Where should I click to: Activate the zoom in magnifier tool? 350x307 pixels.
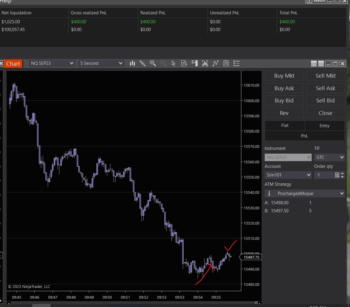153,63
